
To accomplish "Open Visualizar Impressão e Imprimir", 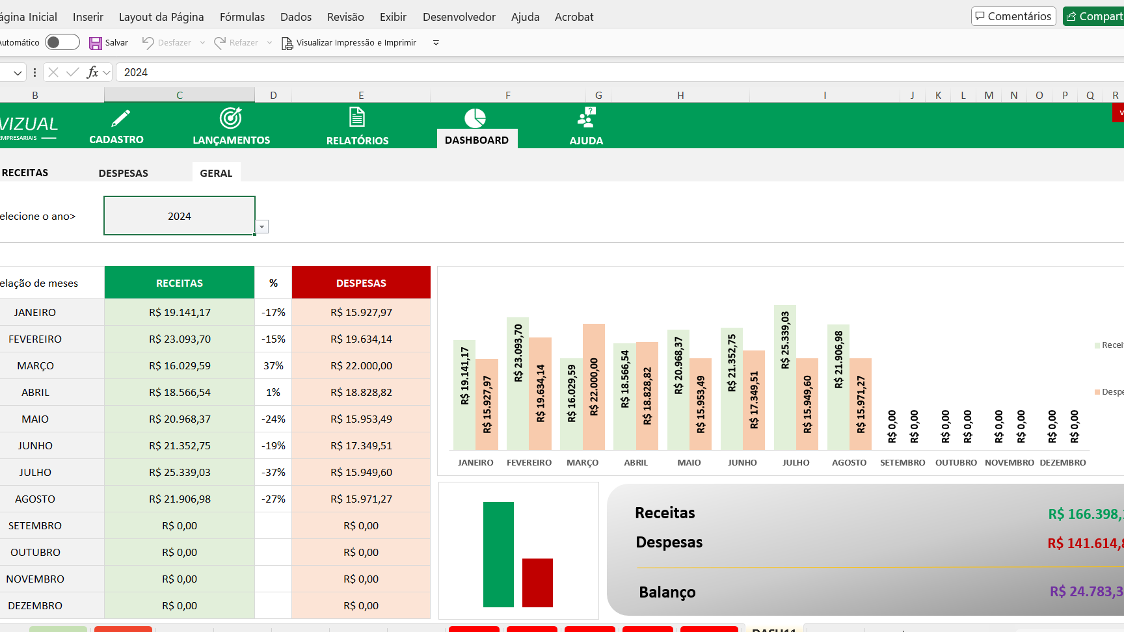I will pos(349,43).
